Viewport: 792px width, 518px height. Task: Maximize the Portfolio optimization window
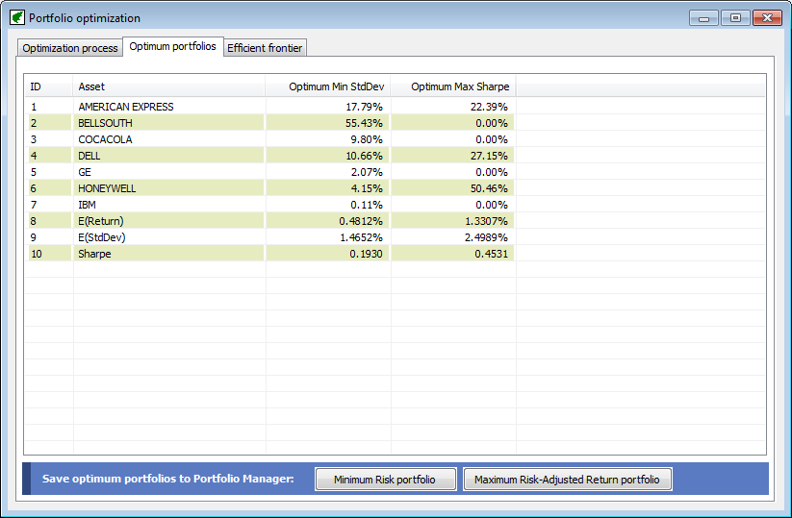pyautogui.click(x=735, y=18)
